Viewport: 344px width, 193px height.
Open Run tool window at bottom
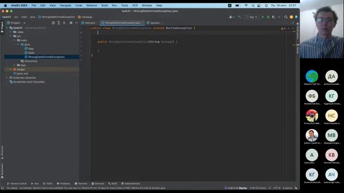35,183
